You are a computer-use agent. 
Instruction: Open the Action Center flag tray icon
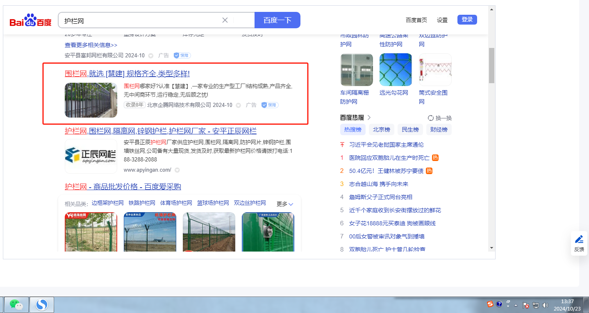coord(526,305)
